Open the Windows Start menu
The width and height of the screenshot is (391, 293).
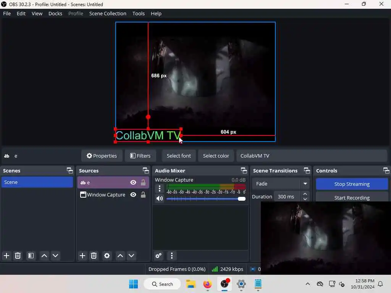[x=133, y=284]
